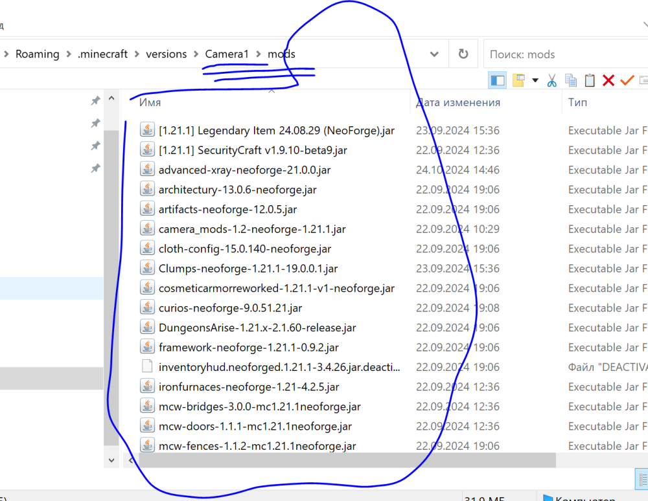
Task: Click the details view icon at bottom right
Action: coord(642,480)
